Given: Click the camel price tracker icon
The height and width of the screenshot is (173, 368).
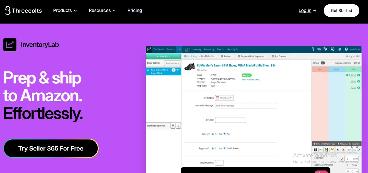Looking at the screenshot, I should point(332,150).
